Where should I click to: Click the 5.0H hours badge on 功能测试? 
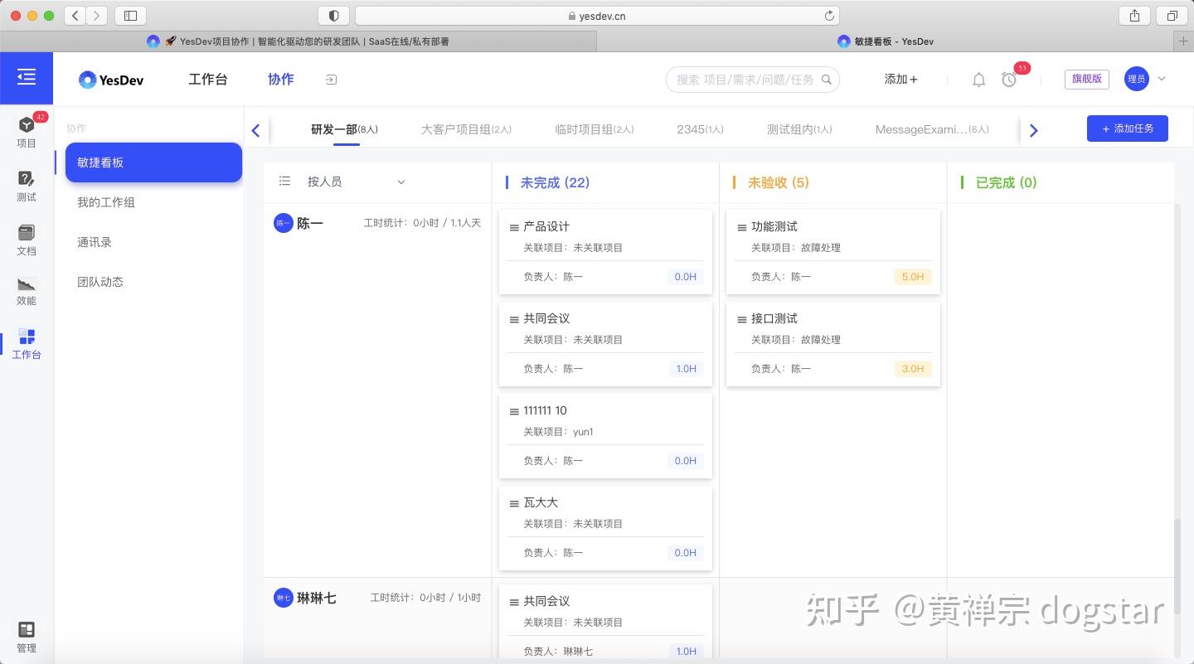click(913, 277)
